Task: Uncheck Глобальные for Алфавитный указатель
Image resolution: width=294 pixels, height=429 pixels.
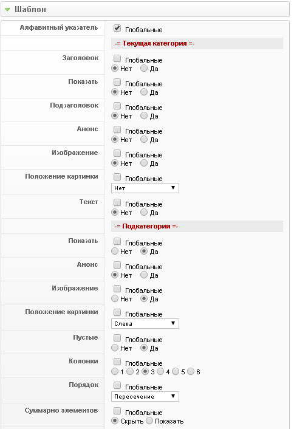Action: pos(117,28)
